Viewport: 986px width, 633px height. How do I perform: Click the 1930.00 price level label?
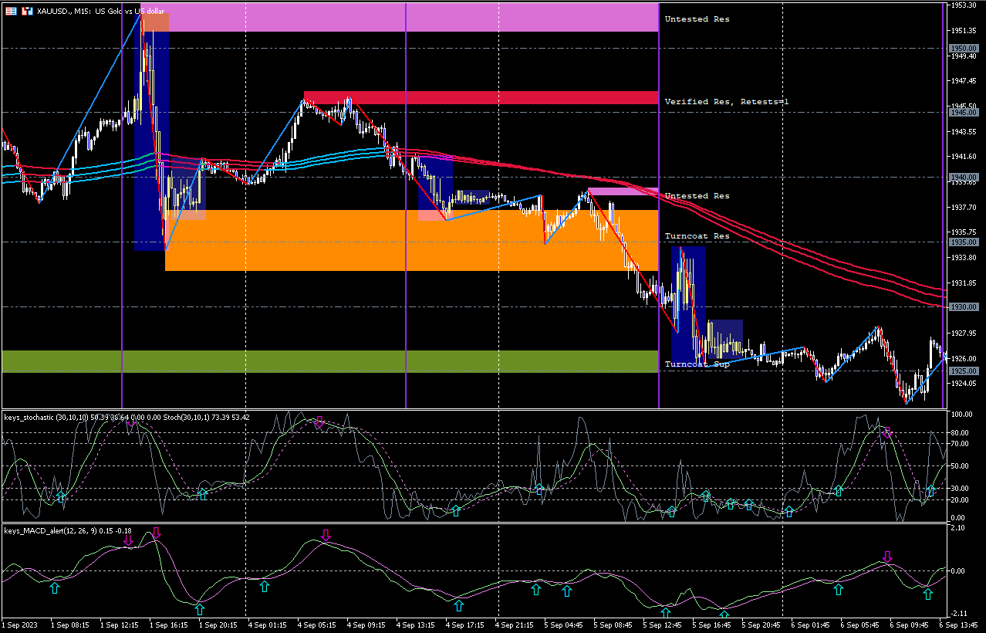coord(964,307)
